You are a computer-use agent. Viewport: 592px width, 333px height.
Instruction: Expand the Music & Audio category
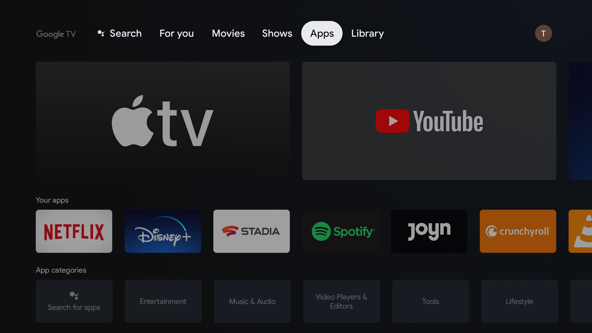(x=252, y=301)
